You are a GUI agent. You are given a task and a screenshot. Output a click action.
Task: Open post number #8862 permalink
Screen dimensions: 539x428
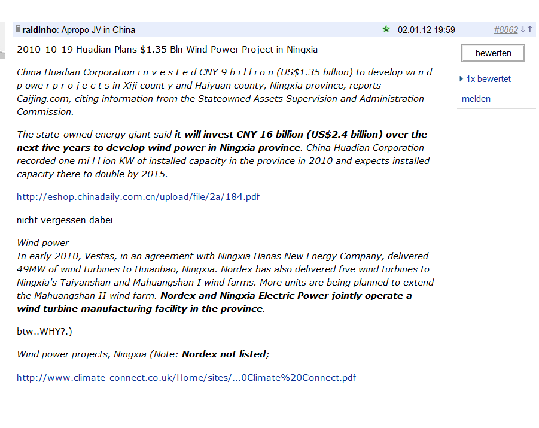[505, 30]
